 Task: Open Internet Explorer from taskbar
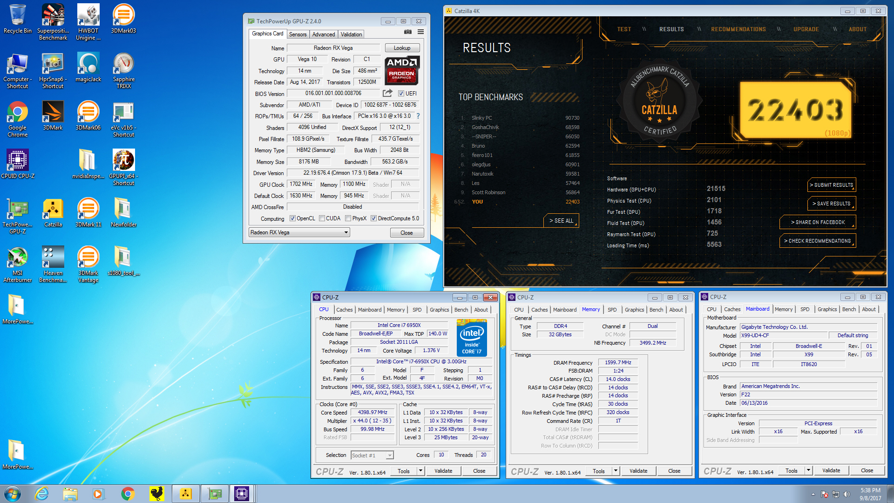pyautogui.click(x=42, y=494)
